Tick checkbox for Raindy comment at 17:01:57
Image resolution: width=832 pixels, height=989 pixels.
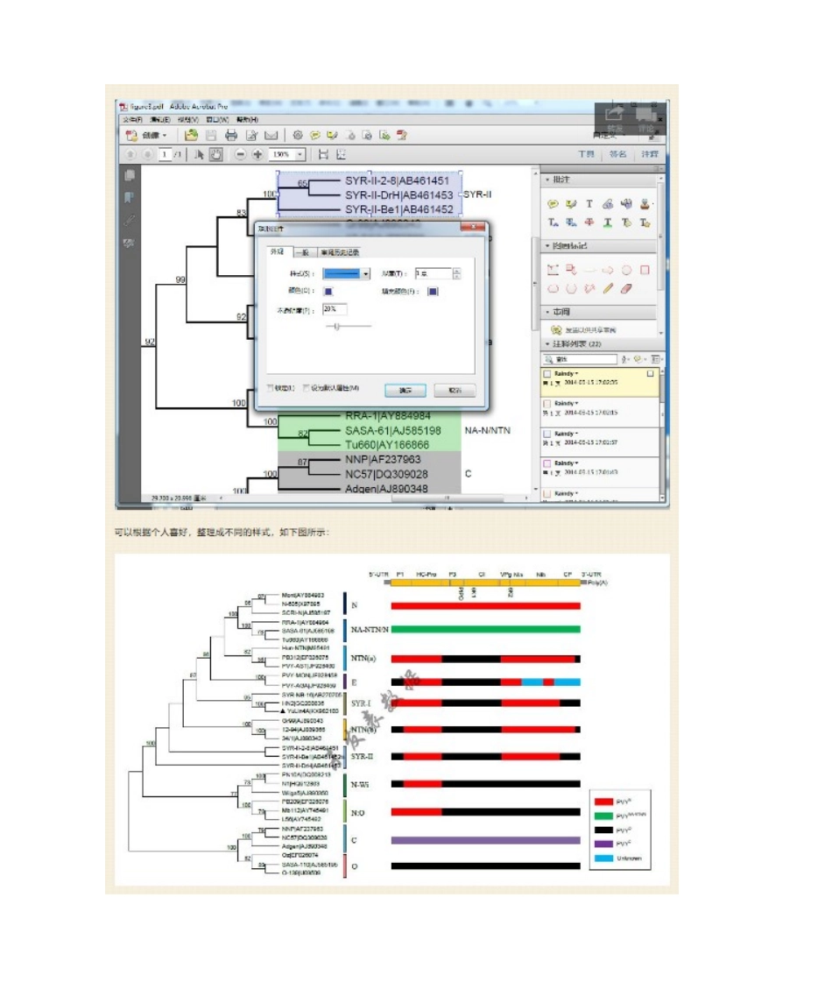tap(546, 434)
